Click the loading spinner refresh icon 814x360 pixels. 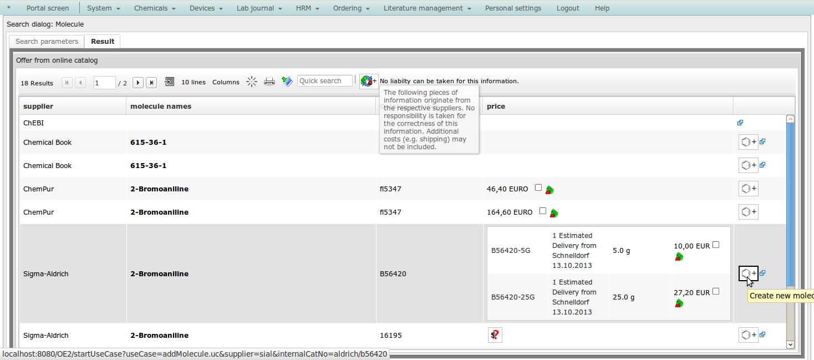click(252, 82)
